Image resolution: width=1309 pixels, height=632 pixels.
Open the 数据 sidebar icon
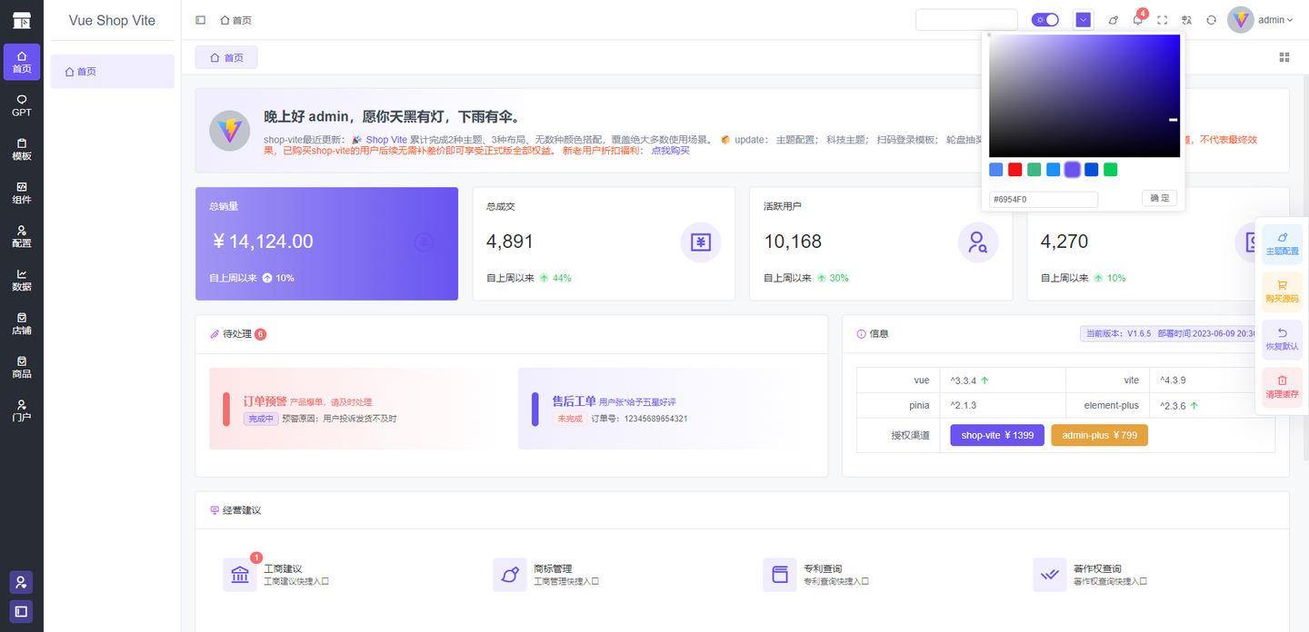[21, 280]
